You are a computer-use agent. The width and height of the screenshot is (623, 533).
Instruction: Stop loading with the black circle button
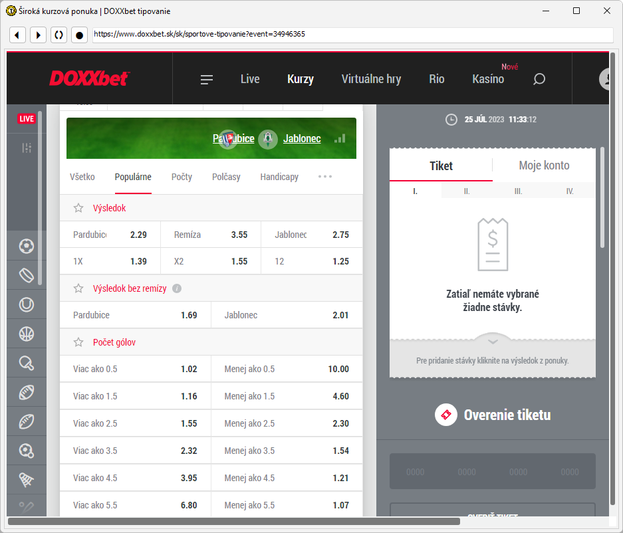[x=80, y=35]
